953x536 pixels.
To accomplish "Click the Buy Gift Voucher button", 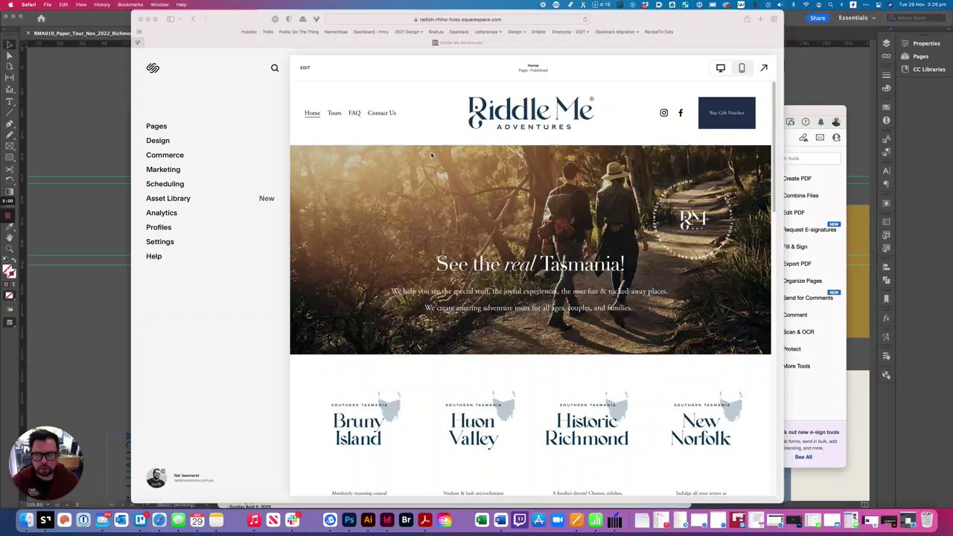I will point(727,113).
